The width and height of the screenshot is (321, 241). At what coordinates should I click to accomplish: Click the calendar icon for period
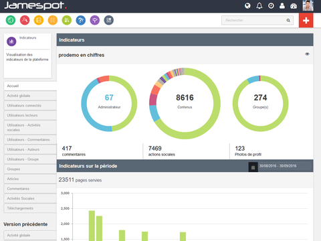[253, 167]
